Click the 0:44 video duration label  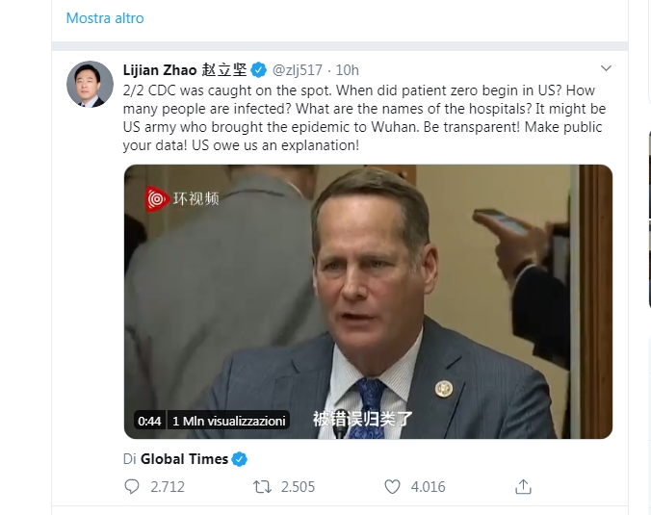(x=149, y=421)
